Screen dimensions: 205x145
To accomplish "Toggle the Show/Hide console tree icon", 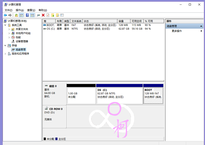I will tap(21, 15).
